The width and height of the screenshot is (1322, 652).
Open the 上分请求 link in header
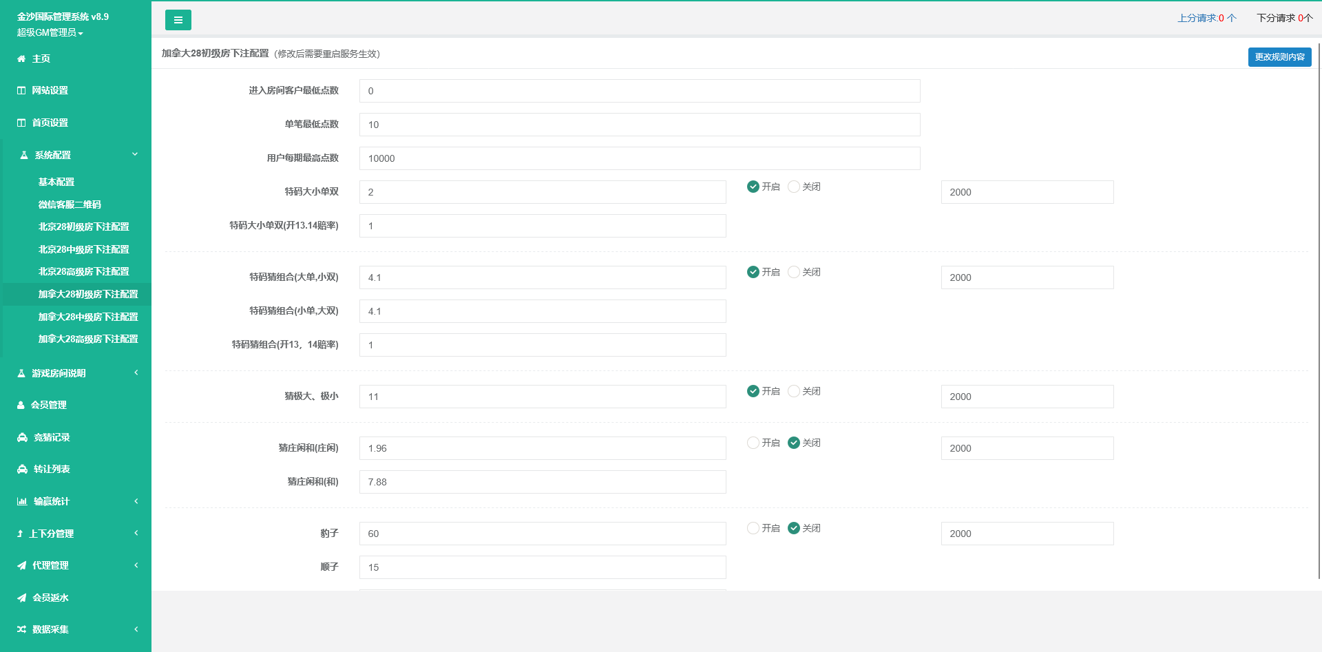tap(1206, 18)
